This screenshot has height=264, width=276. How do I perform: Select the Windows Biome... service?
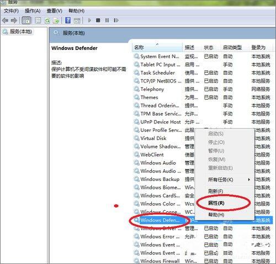160,187
